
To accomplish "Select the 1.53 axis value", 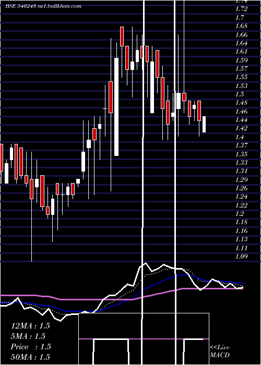I will [x=241, y=86].
